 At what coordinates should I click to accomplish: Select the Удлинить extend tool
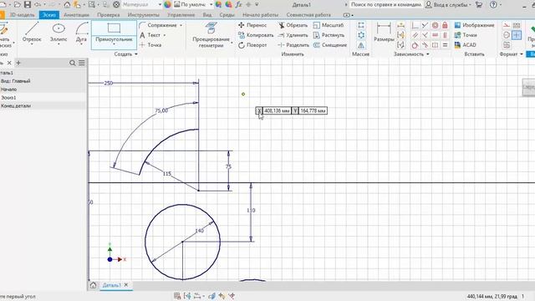pos(293,35)
